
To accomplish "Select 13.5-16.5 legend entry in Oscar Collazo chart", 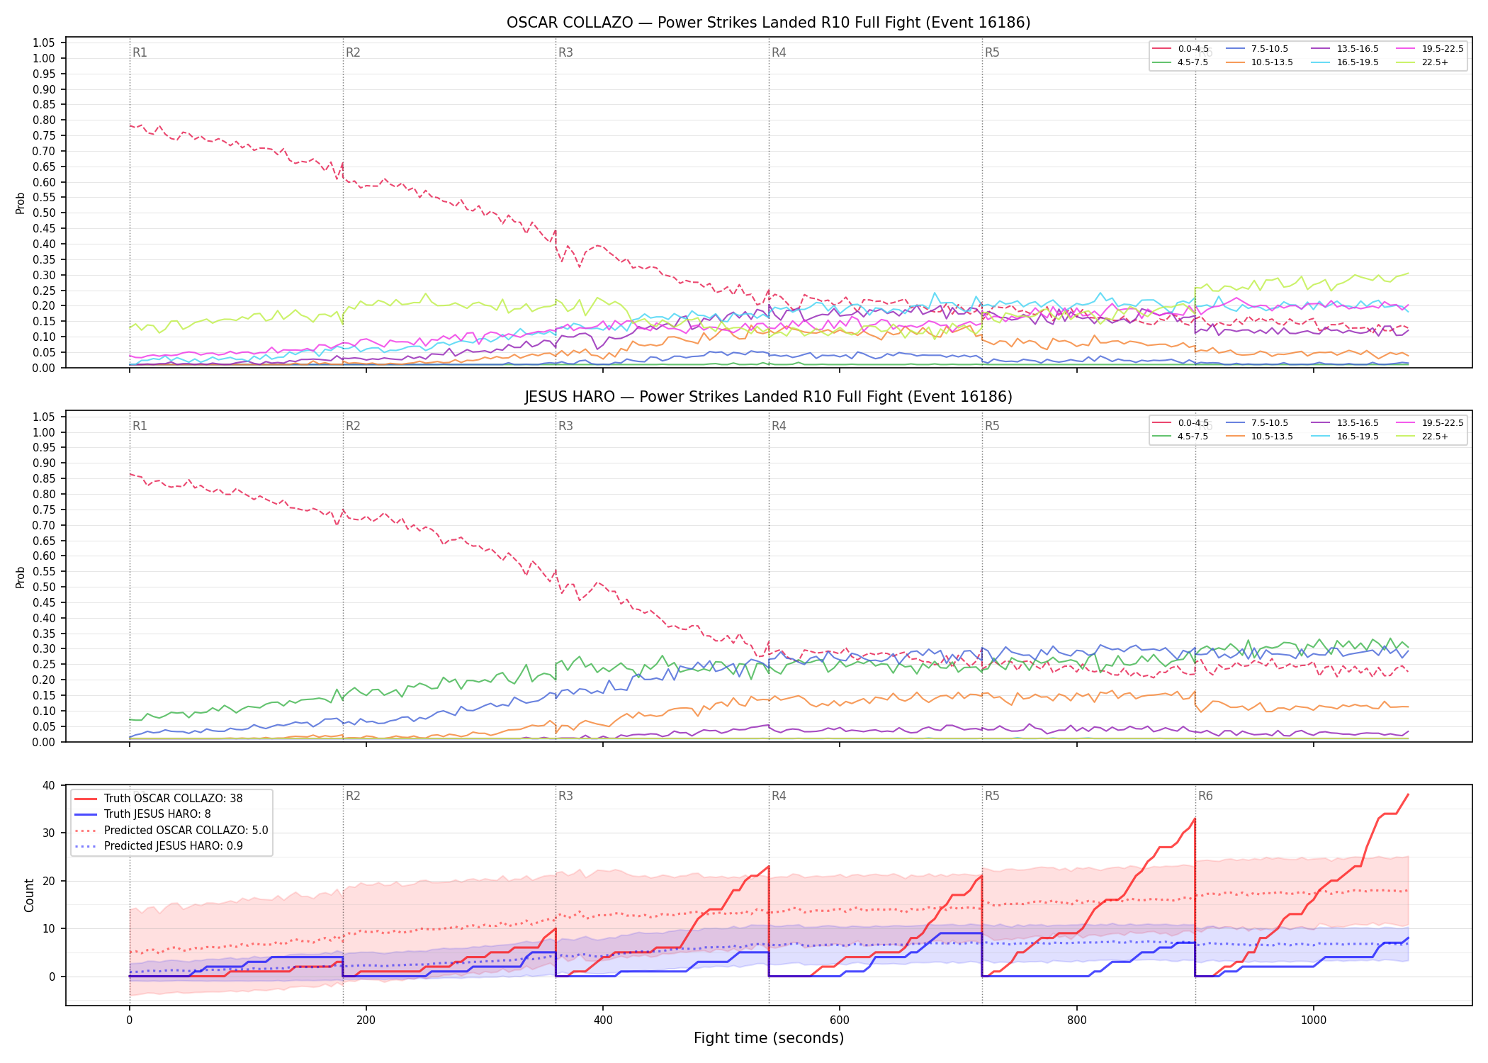I will point(1345,49).
